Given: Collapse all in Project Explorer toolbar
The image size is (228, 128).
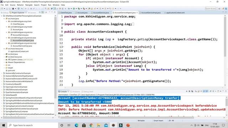Looking at the screenshot, I should [40, 12].
